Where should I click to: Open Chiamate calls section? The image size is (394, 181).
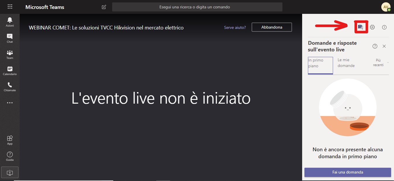pos(10,87)
